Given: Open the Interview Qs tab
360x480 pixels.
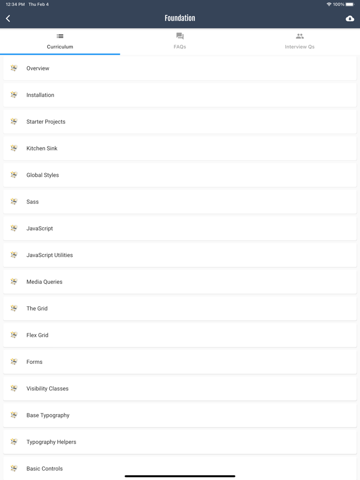Looking at the screenshot, I should point(299,41).
